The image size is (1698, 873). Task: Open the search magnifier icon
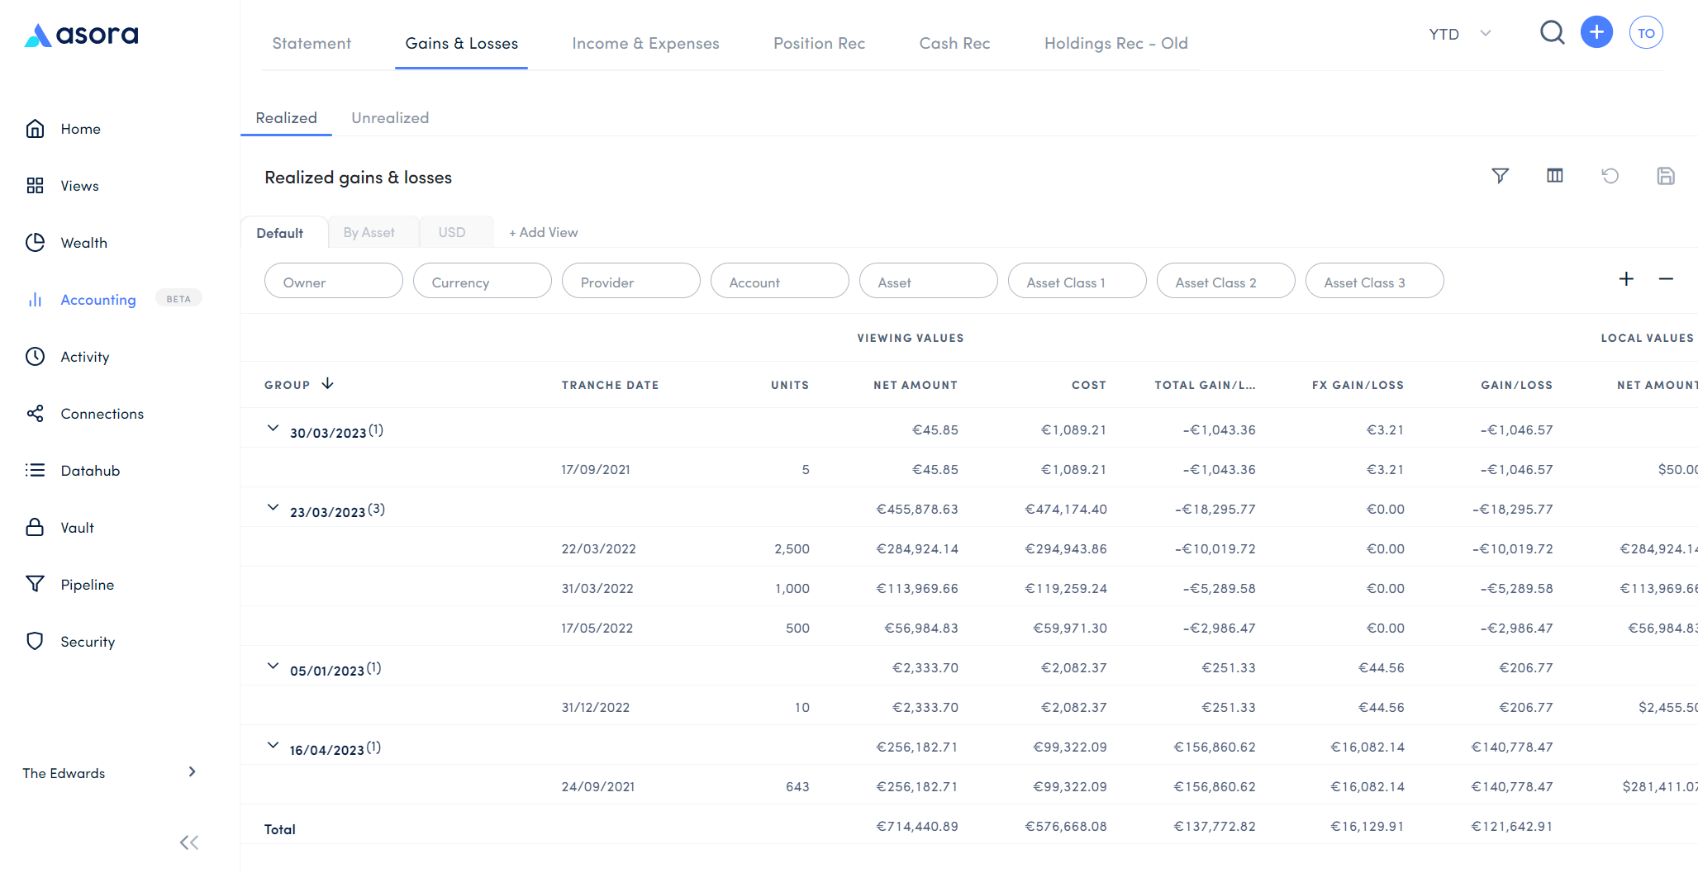(1552, 33)
